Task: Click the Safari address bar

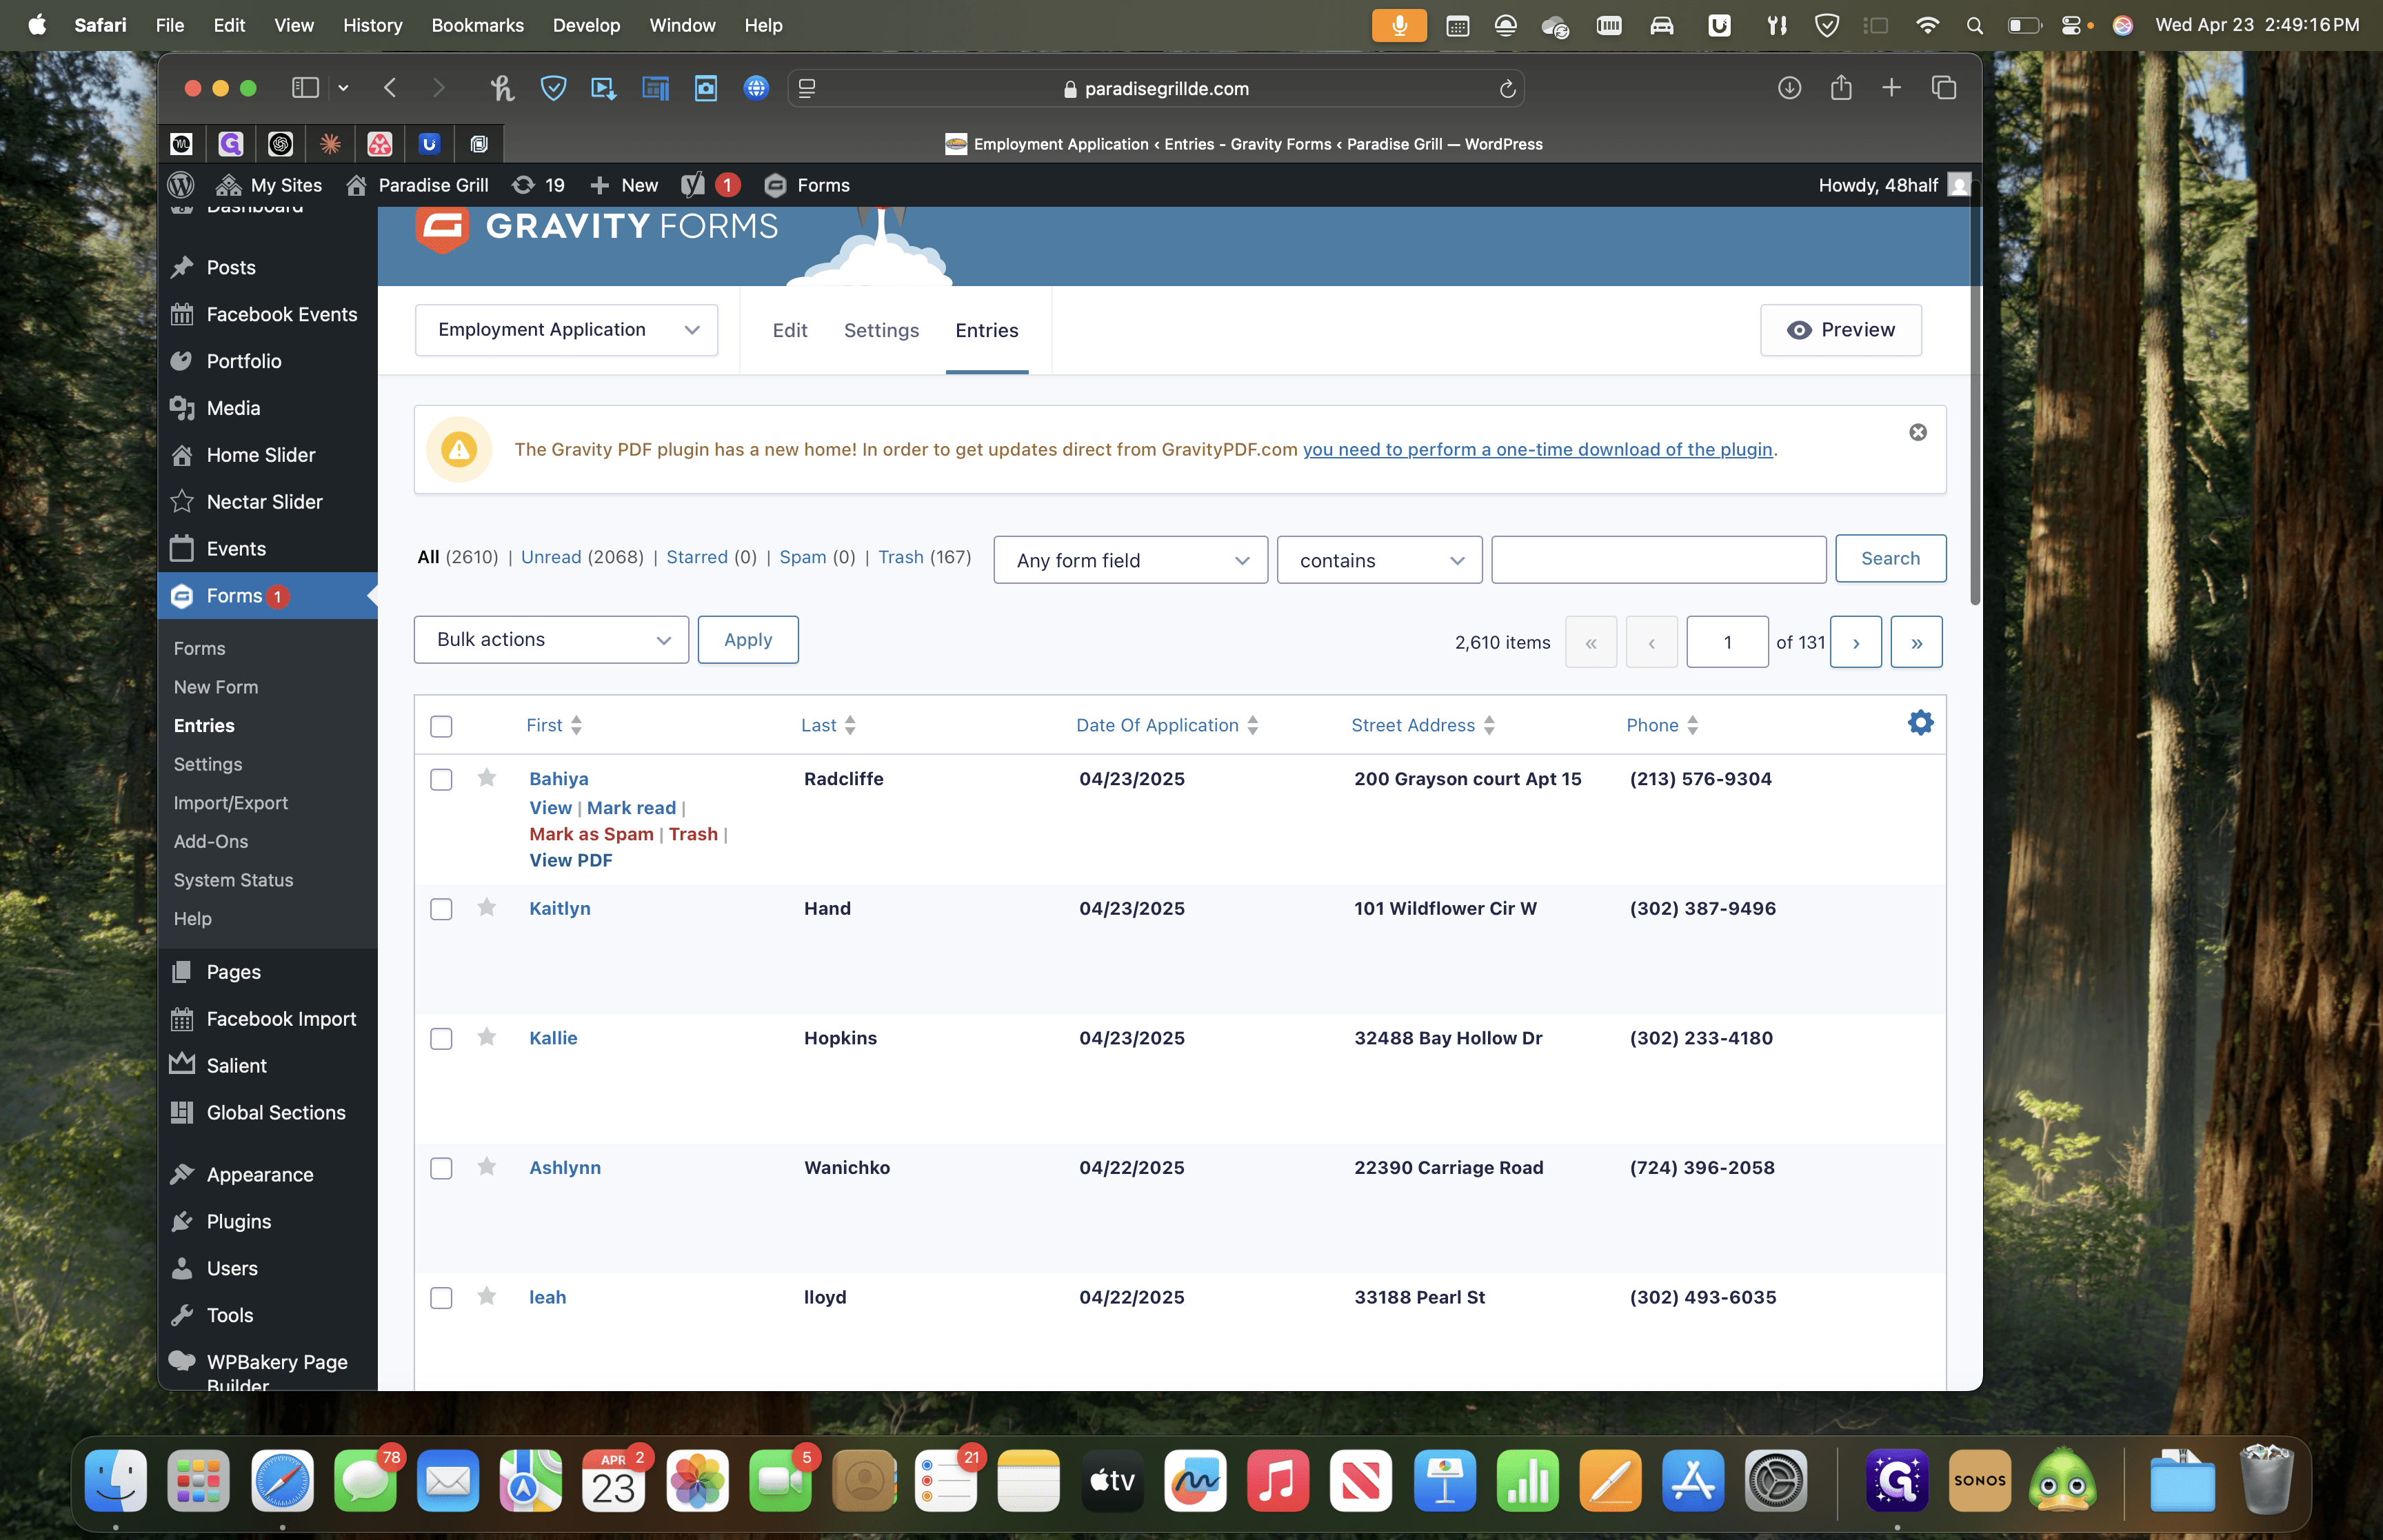Action: (x=1155, y=88)
